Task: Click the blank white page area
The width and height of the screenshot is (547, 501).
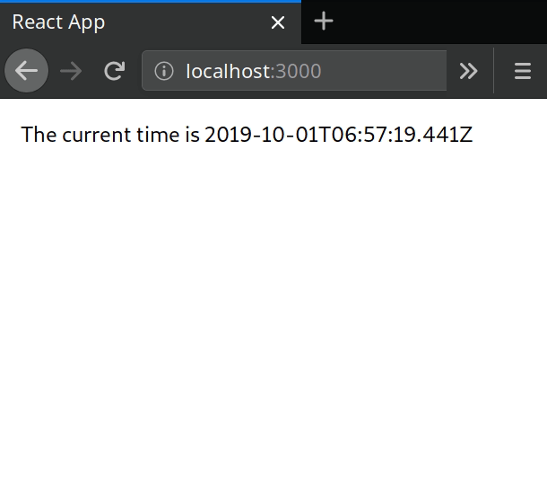Action: [x=273, y=314]
